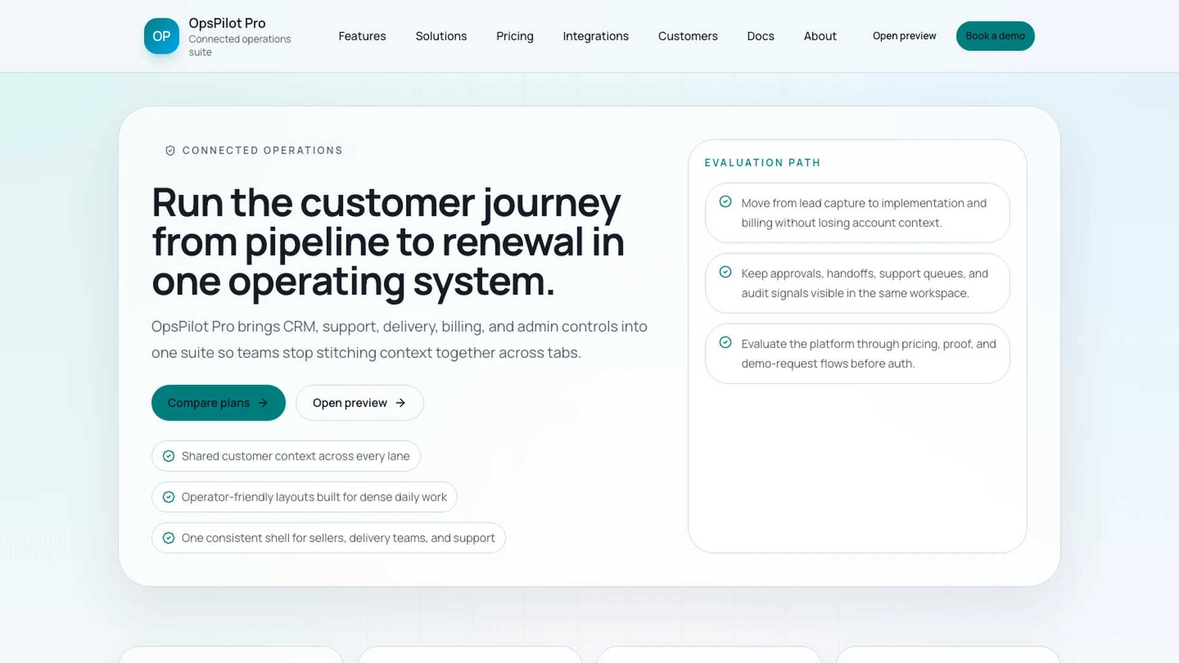Click the Book a demo button

click(995, 36)
